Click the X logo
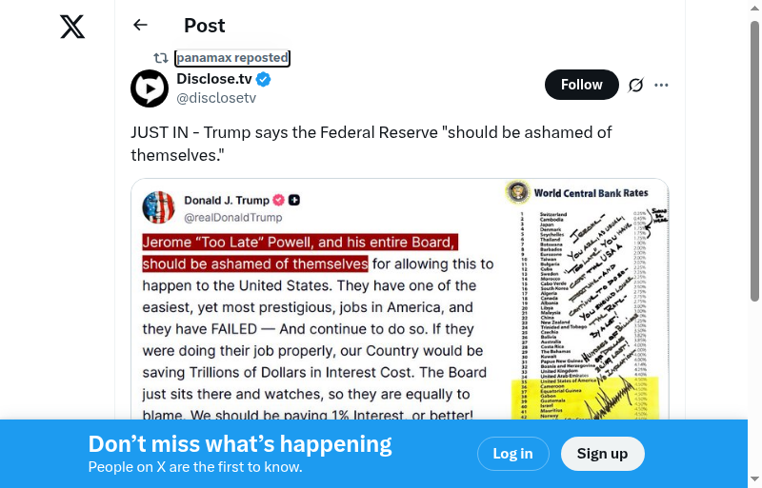Viewport: 762px width, 488px height. (72, 27)
